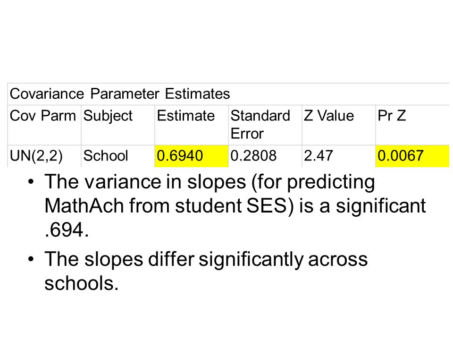Image resolution: width=453 pixels, height=340 pixels.
Task: Click the yellow highlighted 0.0067 cell
Action: 412,156
